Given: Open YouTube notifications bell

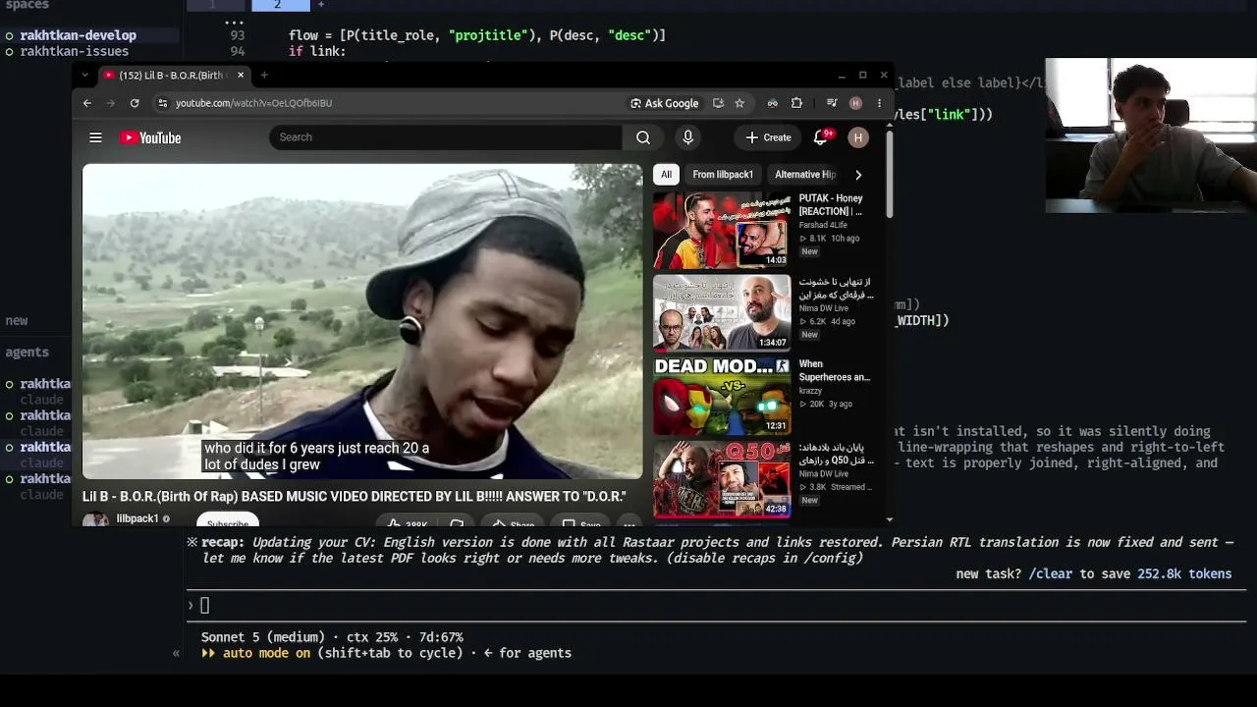Looking at the screenshot, I should coord(821,137).
